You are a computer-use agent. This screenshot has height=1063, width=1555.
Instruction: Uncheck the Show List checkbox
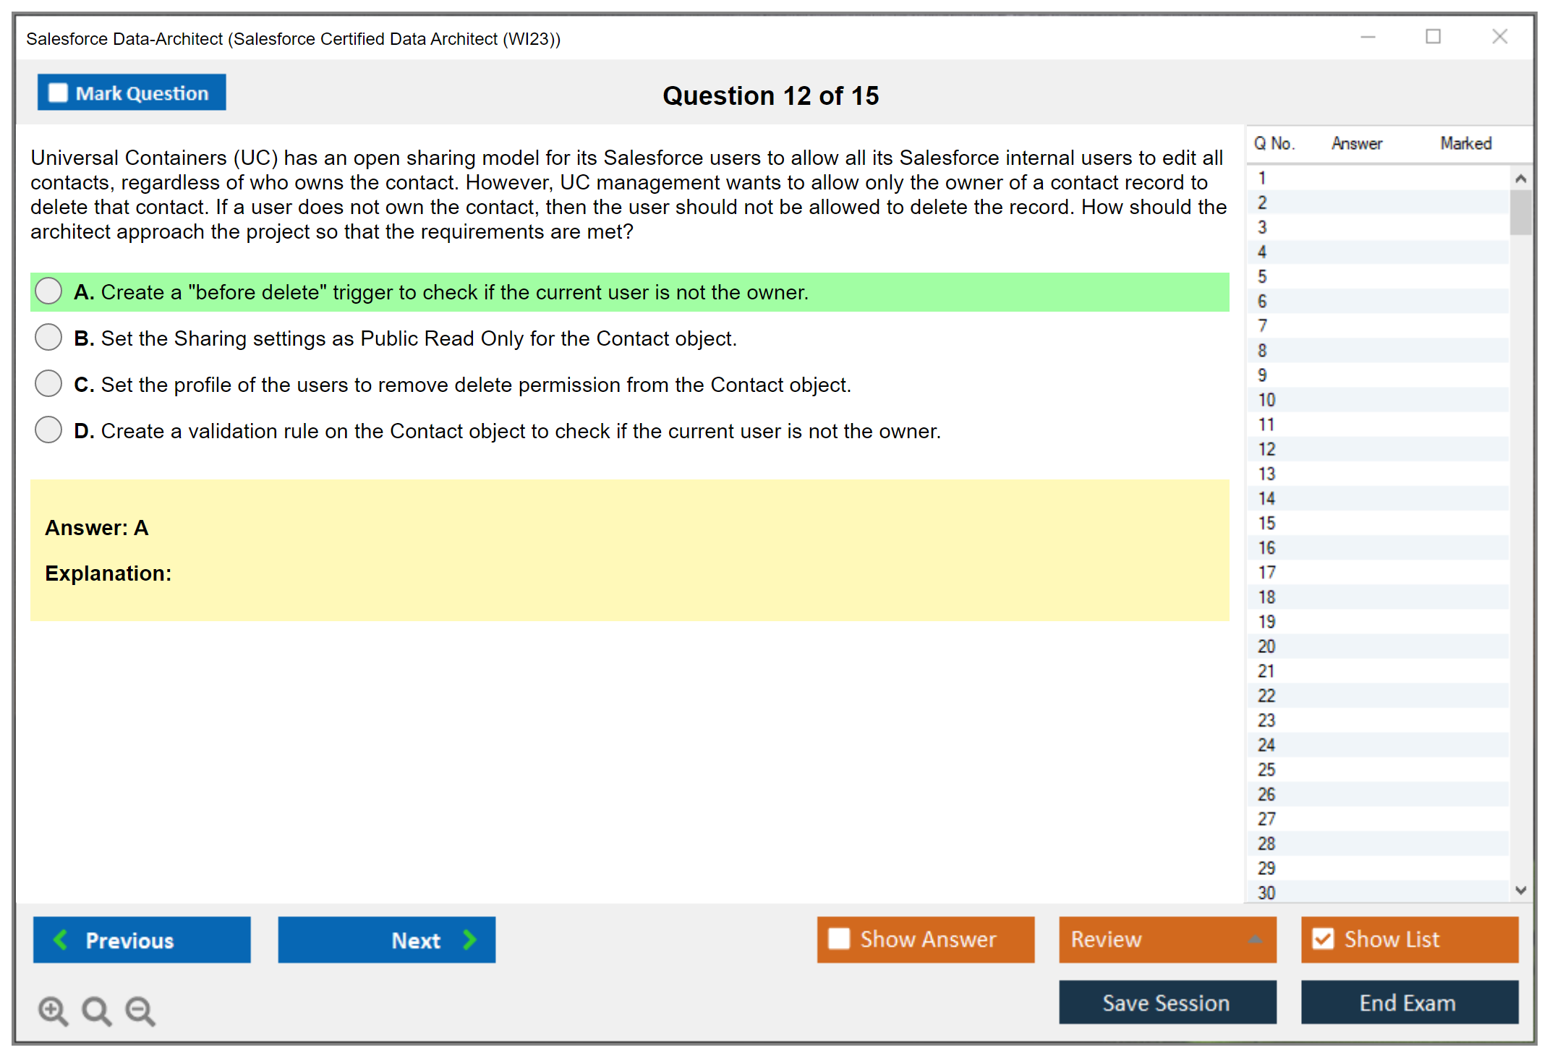tap(1323, 939)
